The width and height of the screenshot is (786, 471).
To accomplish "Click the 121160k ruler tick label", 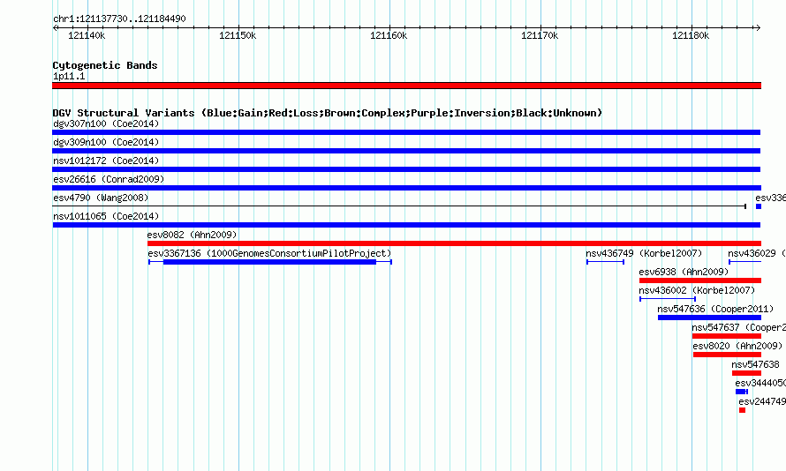I will click(389, 35).
